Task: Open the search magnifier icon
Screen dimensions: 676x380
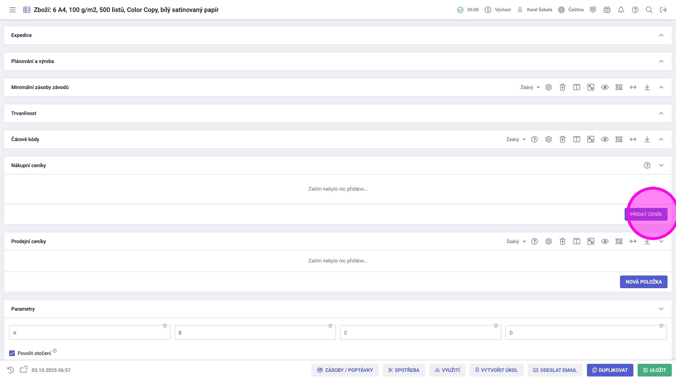Action: [649, 10]
